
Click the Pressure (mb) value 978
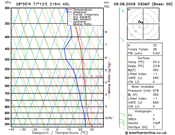tap(156, 91)
